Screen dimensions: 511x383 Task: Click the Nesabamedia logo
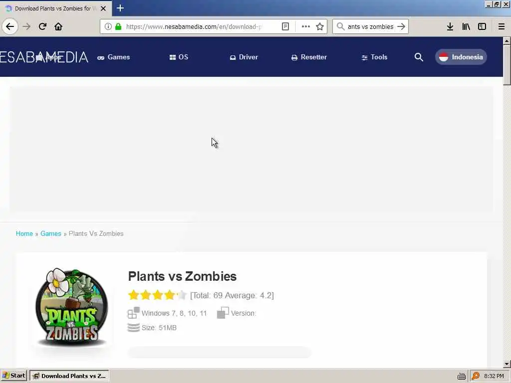44,57
